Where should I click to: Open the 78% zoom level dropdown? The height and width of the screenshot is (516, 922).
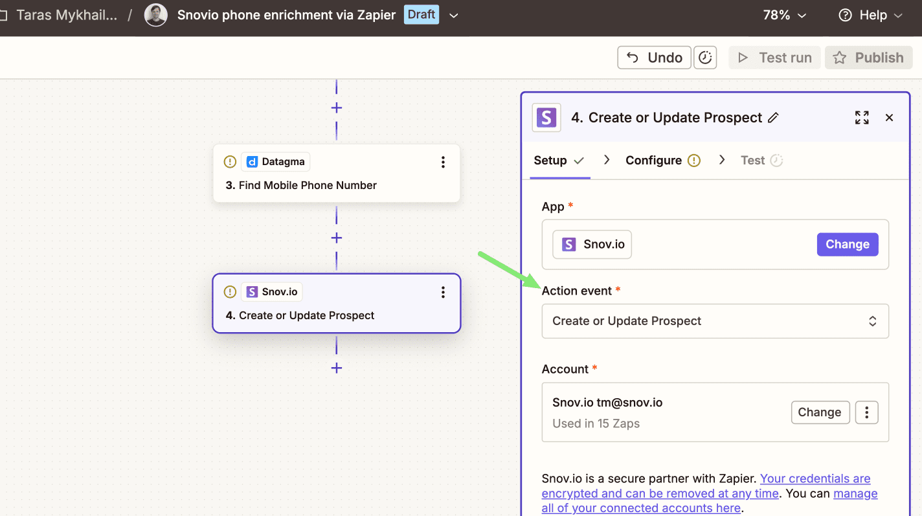coord(785,16)
